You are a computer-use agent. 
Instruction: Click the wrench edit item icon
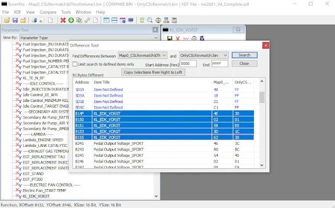pos(87,20)
